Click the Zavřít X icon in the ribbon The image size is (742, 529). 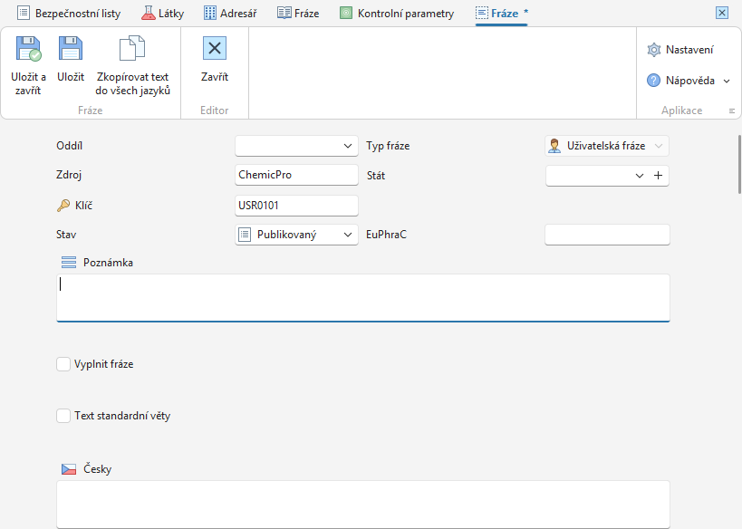pos(215,48)
